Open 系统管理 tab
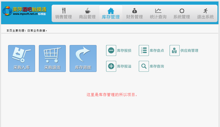 182,14
